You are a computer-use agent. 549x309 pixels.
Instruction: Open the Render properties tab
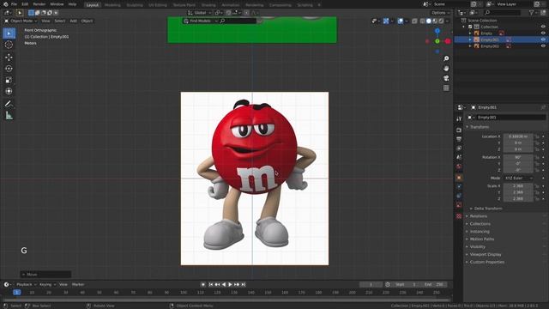click(459, 130)
